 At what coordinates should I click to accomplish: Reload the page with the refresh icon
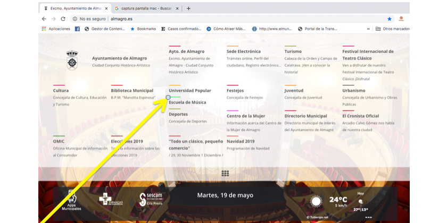63,19
